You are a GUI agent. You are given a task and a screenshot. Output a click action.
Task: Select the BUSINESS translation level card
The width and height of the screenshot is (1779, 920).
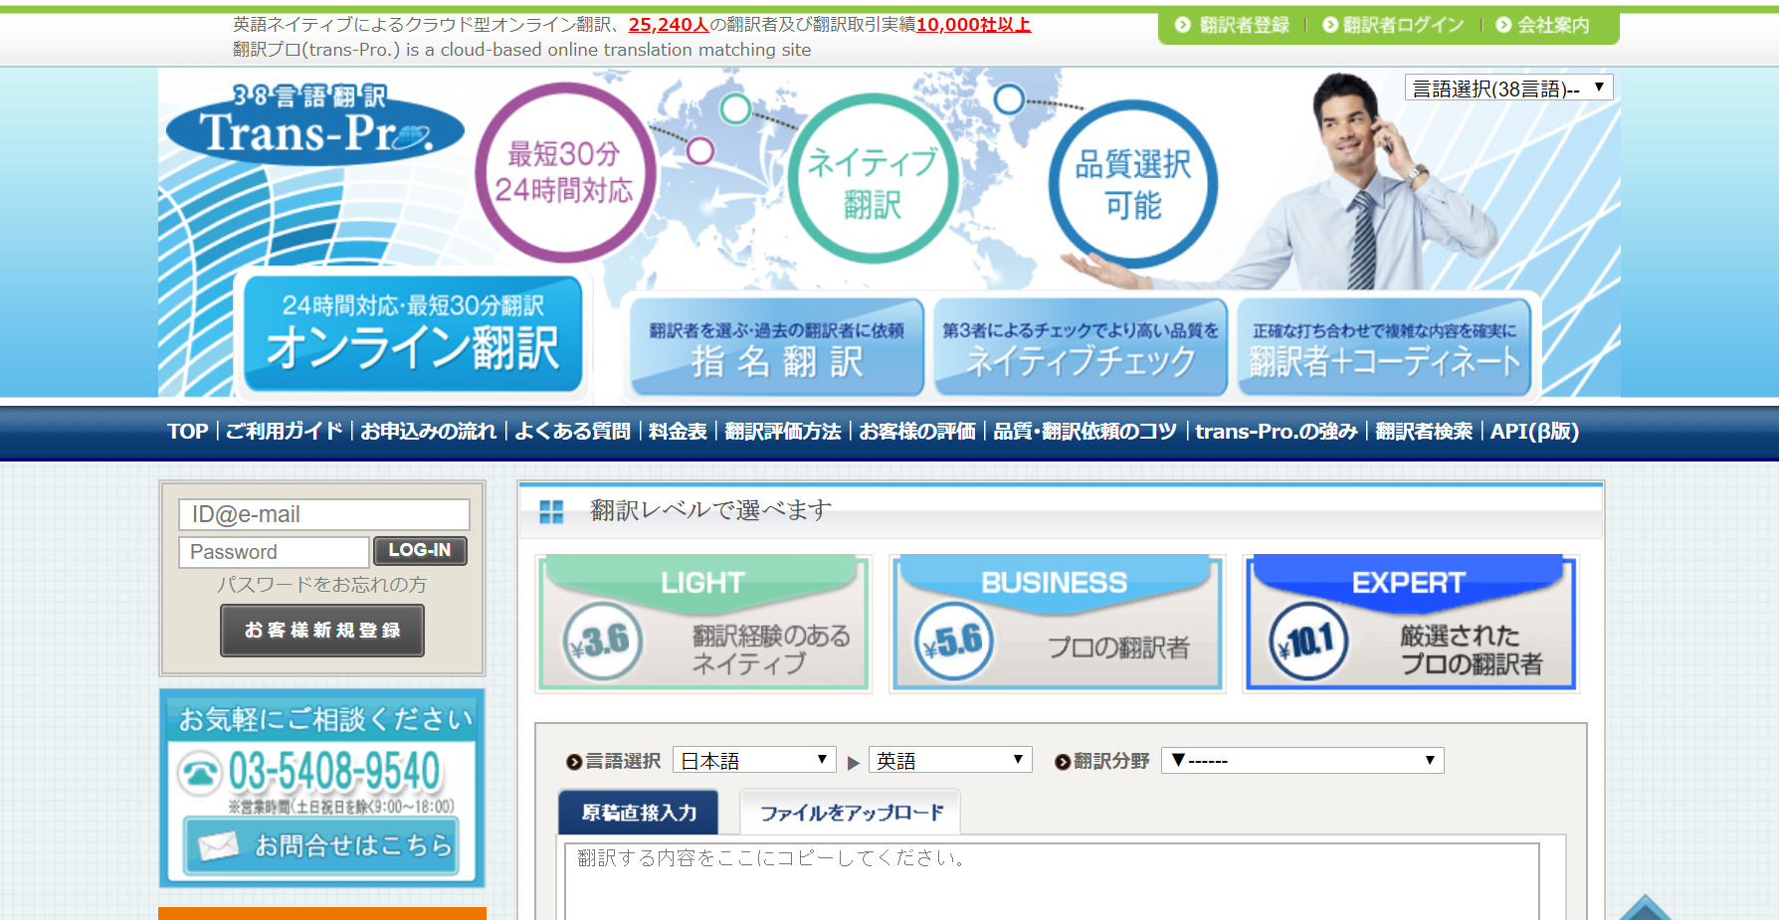[x=1057, y=623]
